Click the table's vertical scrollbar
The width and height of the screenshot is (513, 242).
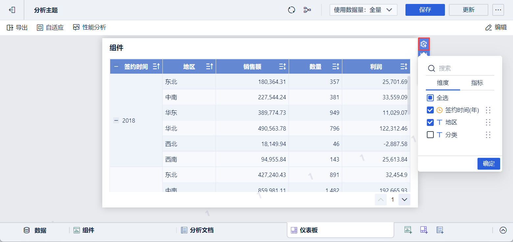pyautogui.click(x=409, y=95)
